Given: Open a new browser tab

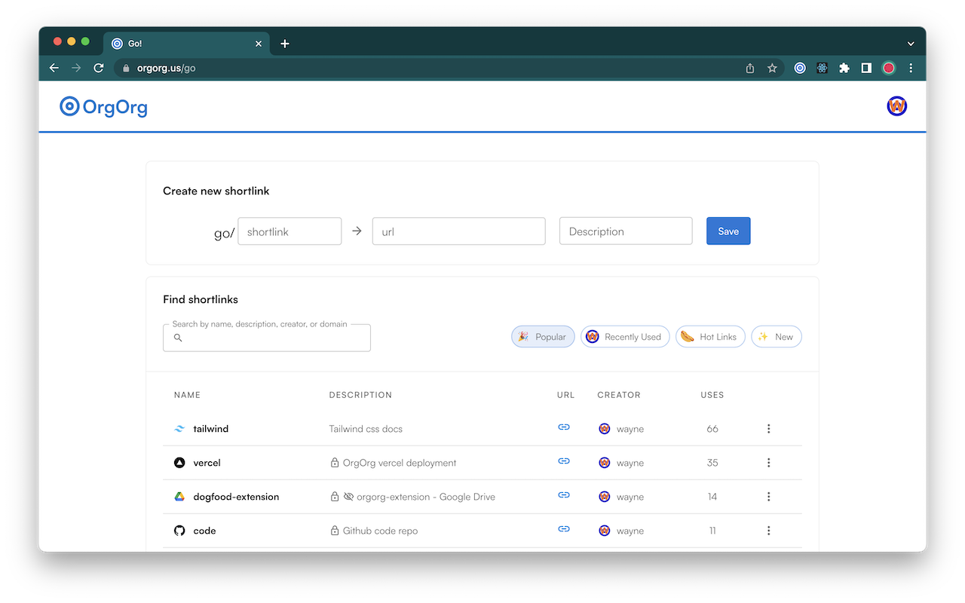Looking at the screenshot, I should [x=285, y=44].
